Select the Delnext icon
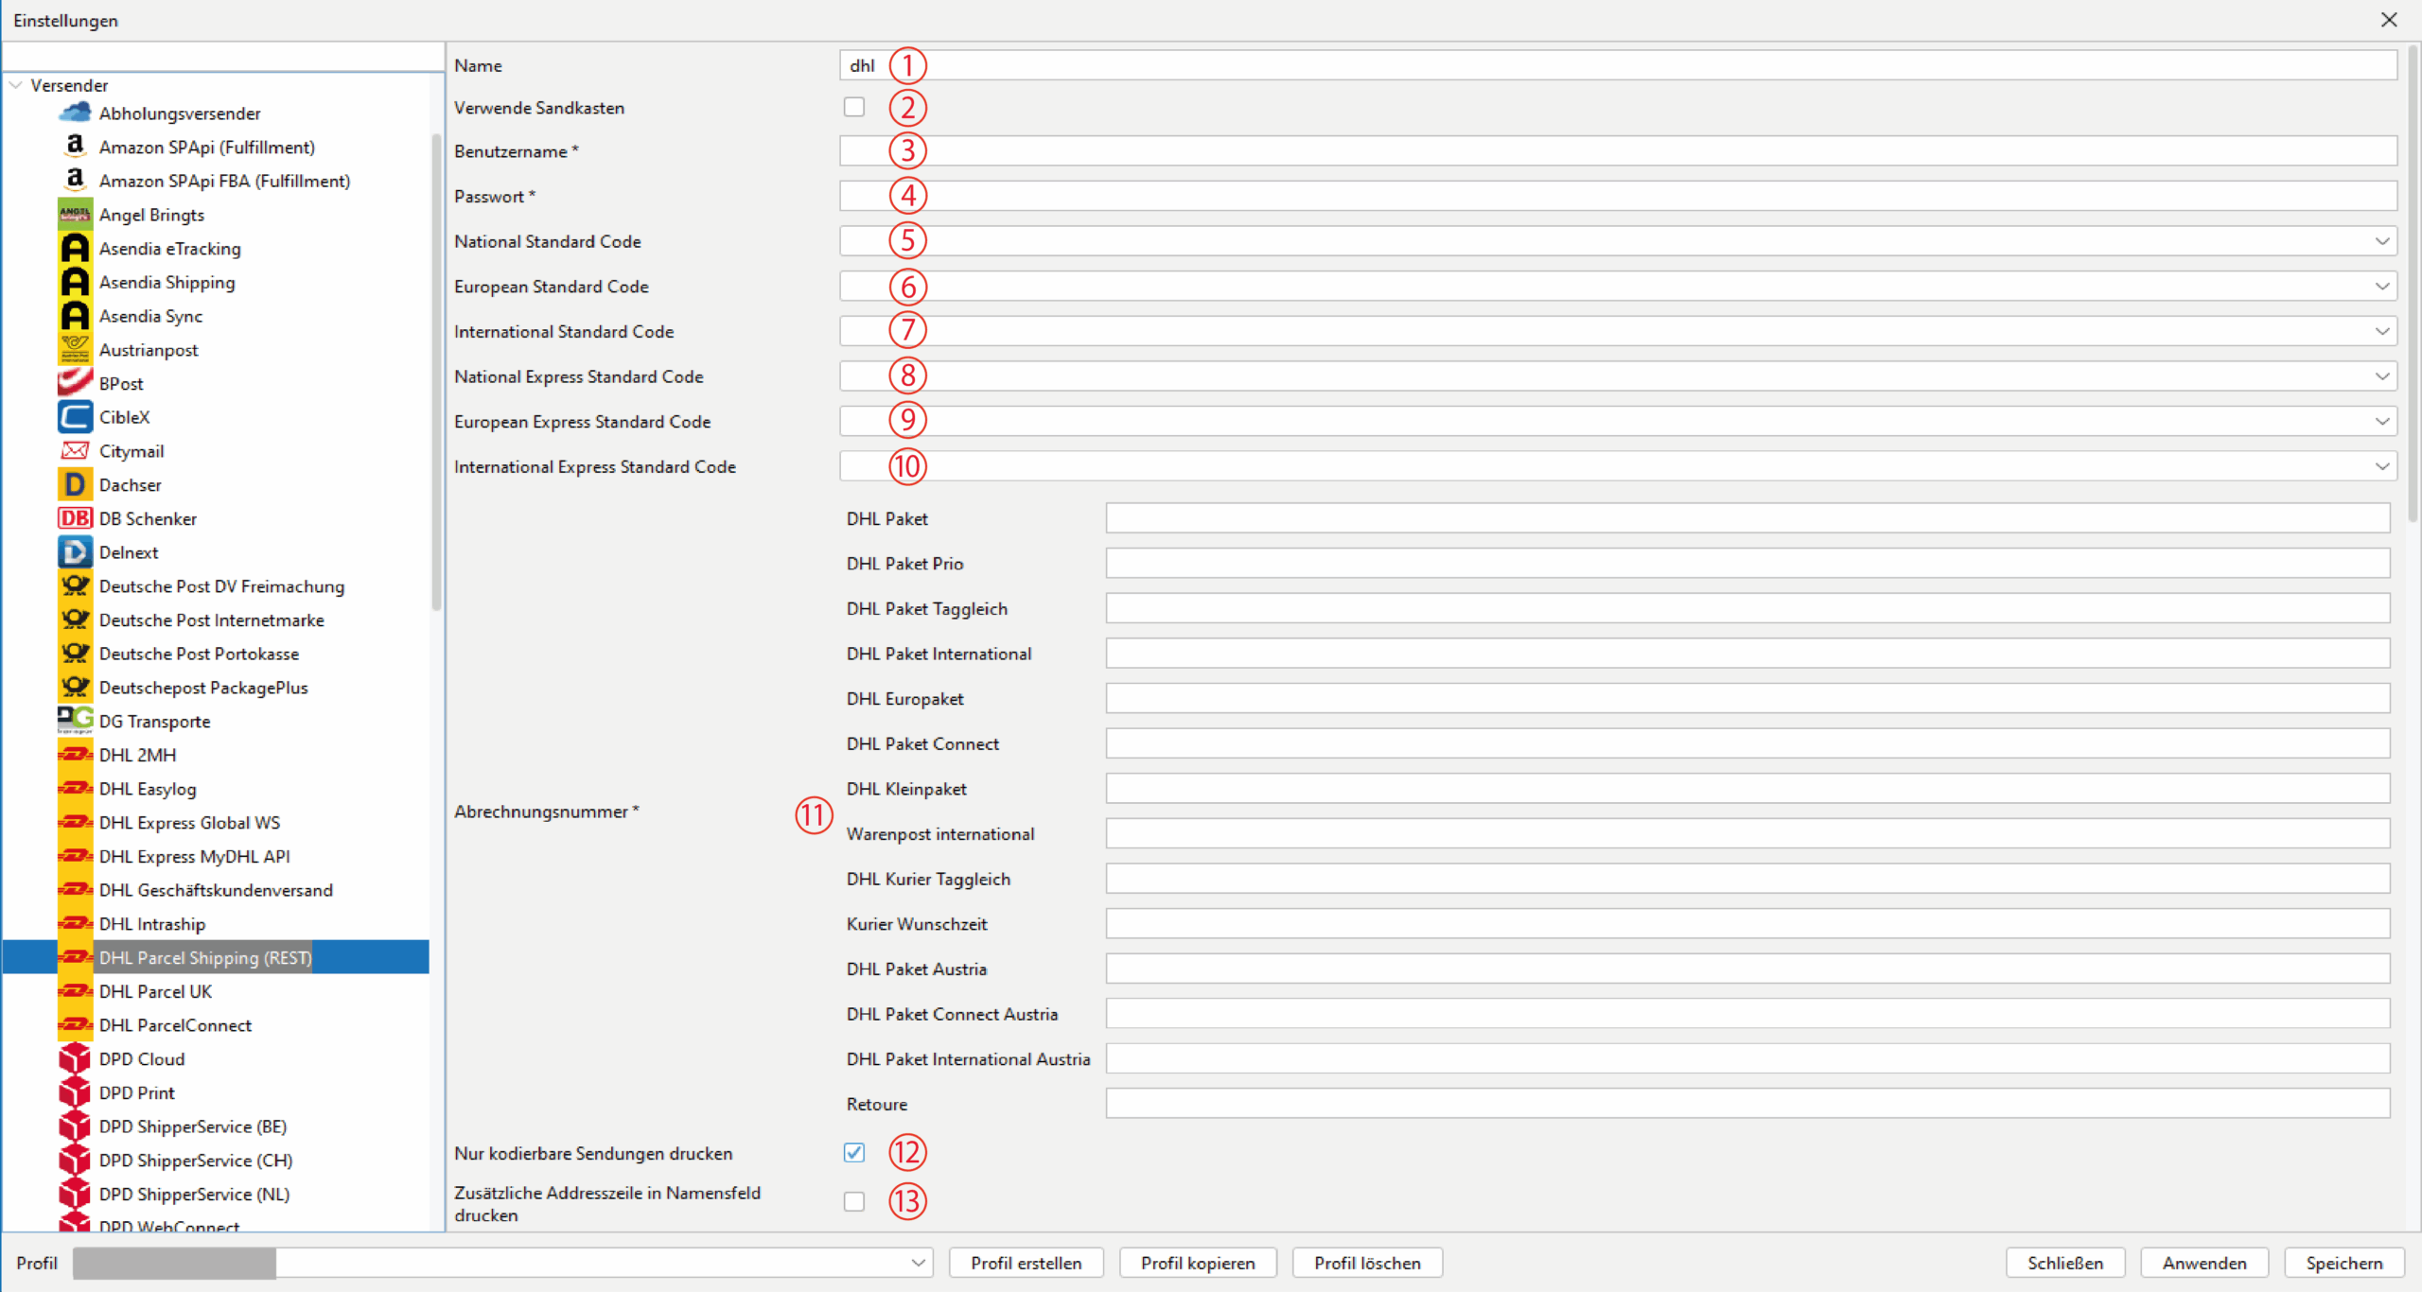Viewport: 2422px width, 1292px height. [x=75, y=552]
